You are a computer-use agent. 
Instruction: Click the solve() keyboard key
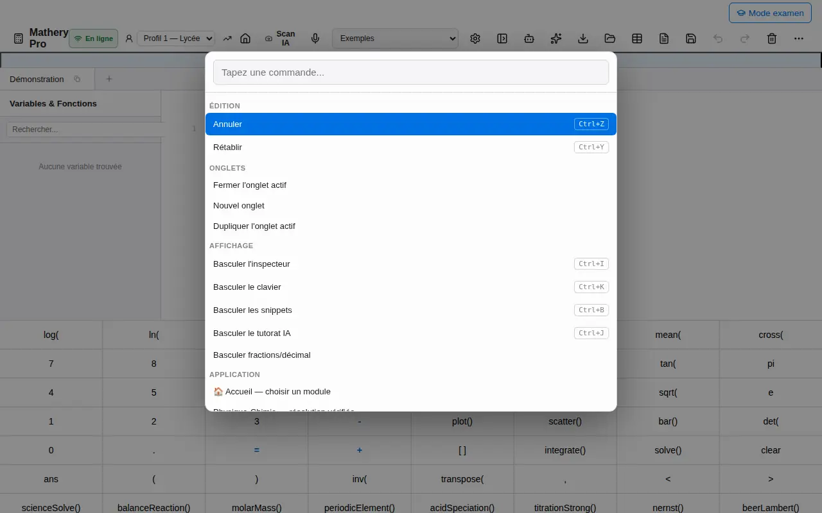[668, 450]
